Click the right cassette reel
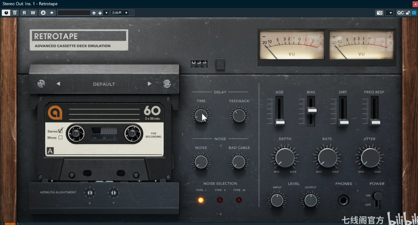 pos(133,133)
